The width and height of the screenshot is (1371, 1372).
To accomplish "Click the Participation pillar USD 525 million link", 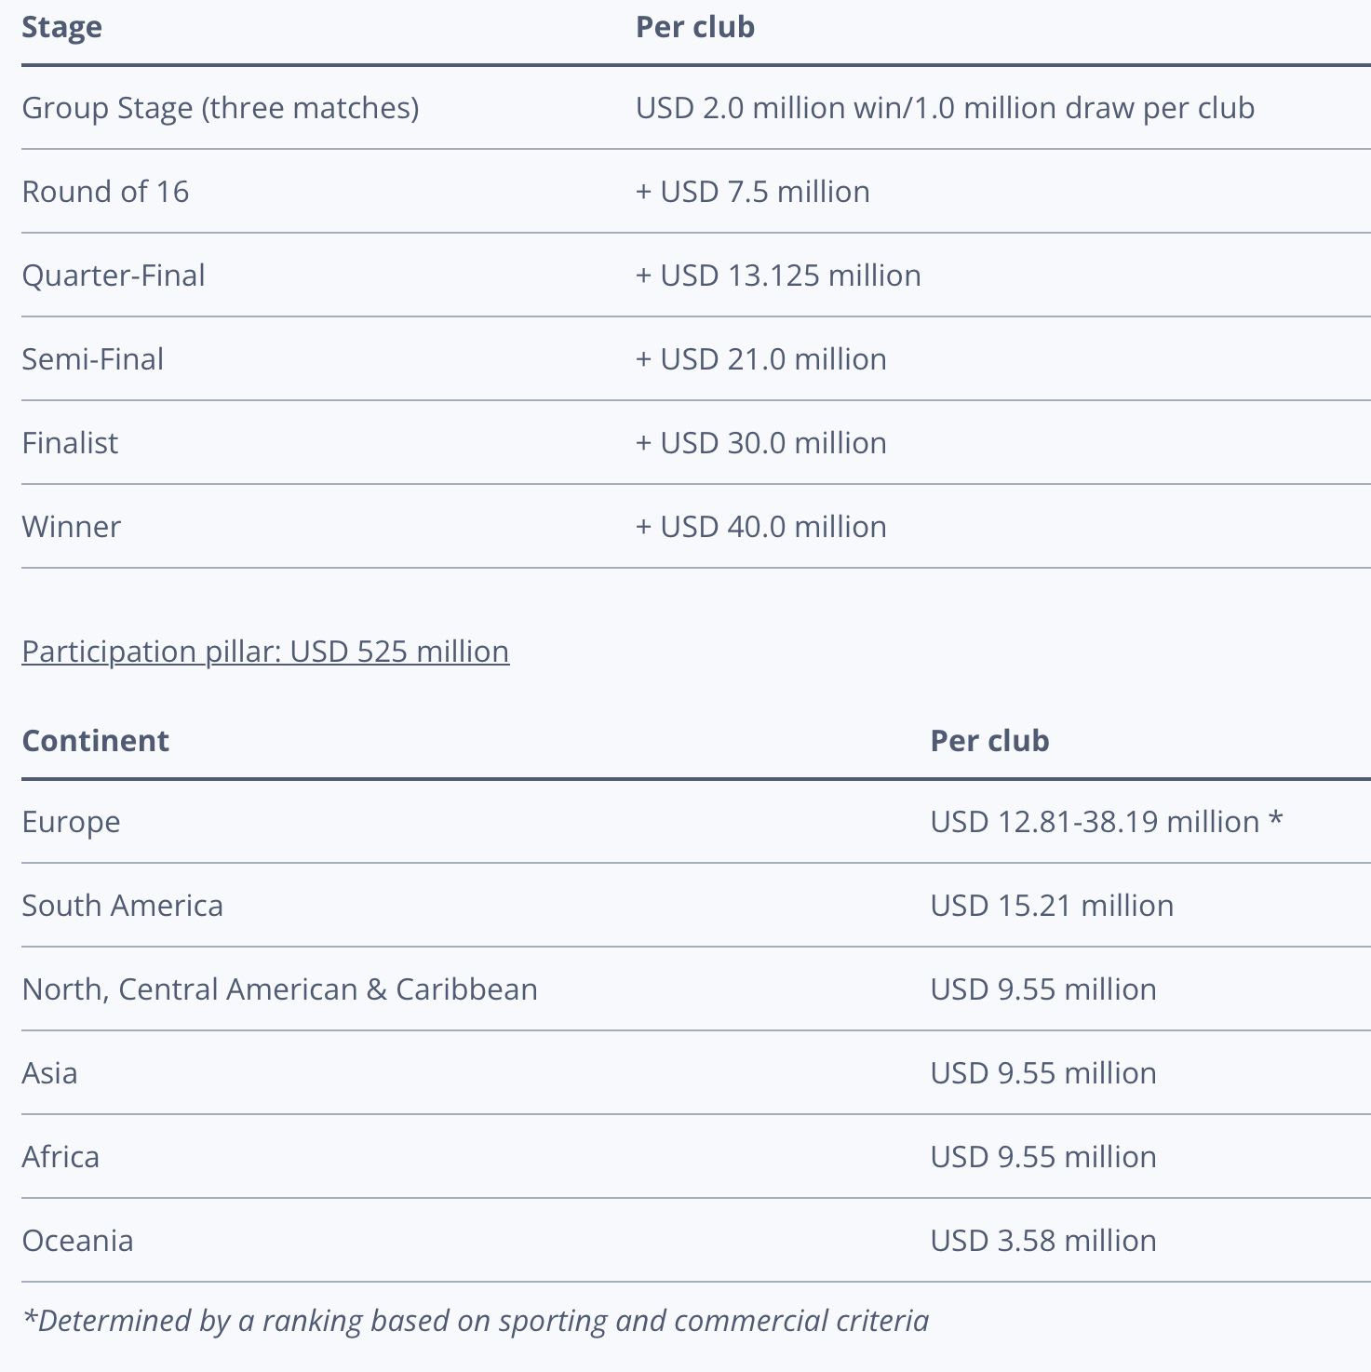I will click(x=265, y=652).
